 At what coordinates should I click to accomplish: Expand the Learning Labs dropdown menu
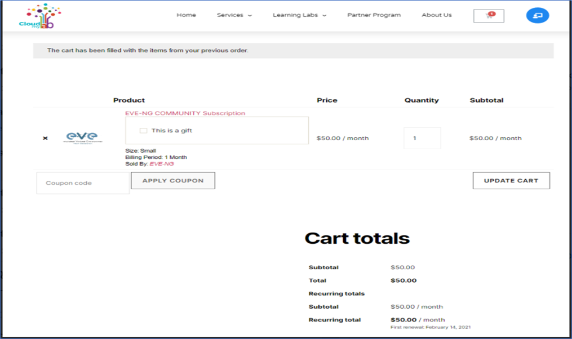point(299,15)
